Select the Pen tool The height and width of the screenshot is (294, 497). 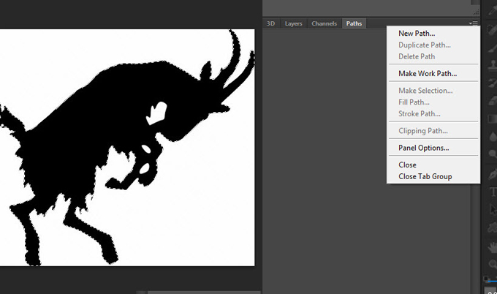coord(493,174)
